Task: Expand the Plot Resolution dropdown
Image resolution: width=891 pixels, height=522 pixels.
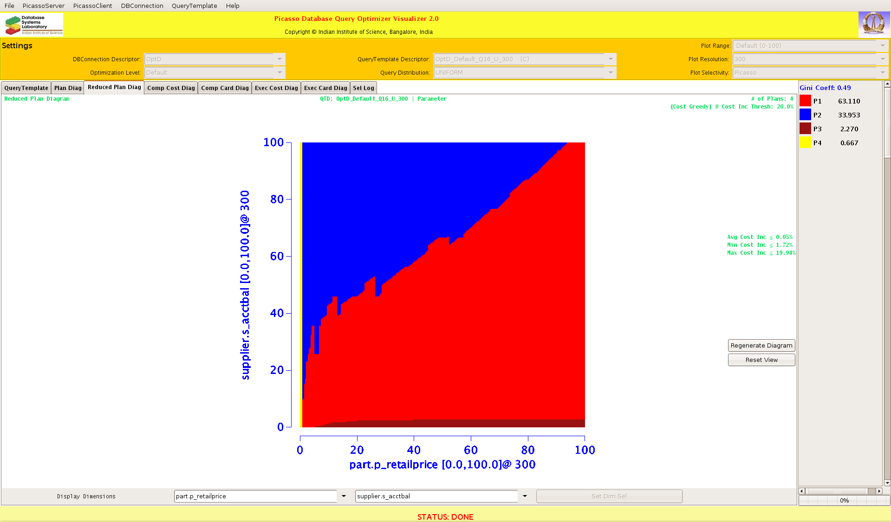Action: pyautogui.click(x=882, y=59)
